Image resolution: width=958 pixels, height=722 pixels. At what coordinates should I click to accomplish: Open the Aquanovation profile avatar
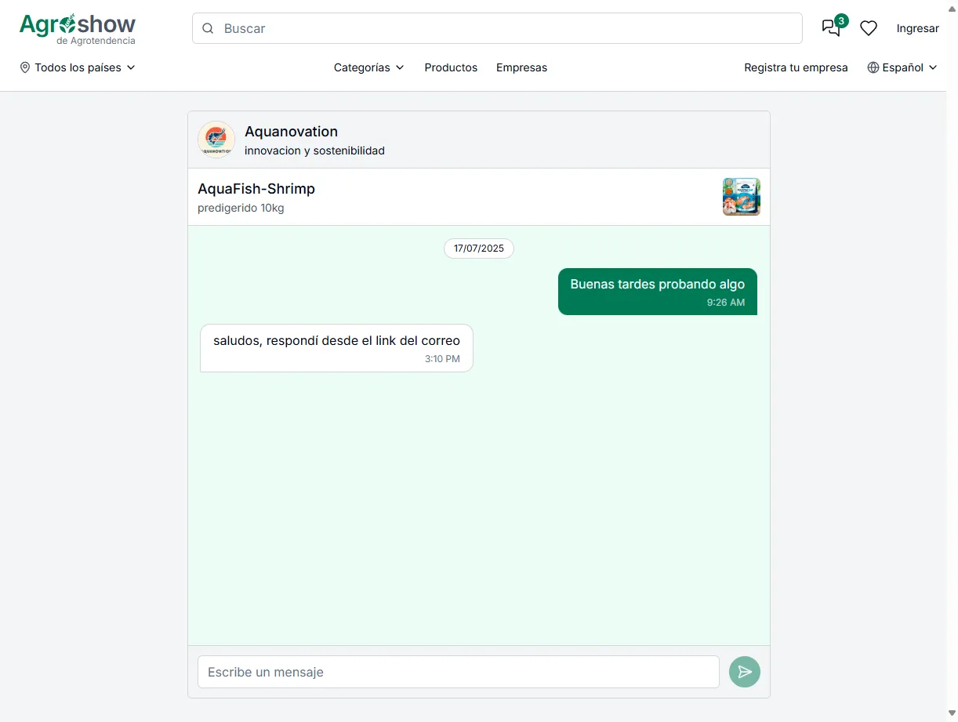216,139
